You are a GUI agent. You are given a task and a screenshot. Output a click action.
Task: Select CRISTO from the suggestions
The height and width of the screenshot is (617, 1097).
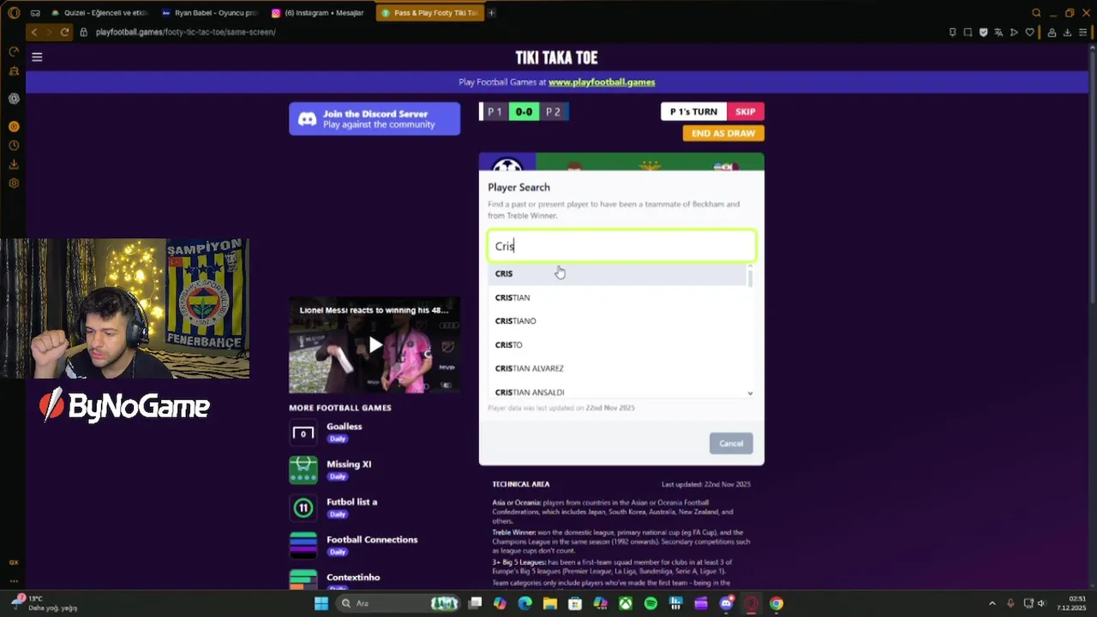617,344
